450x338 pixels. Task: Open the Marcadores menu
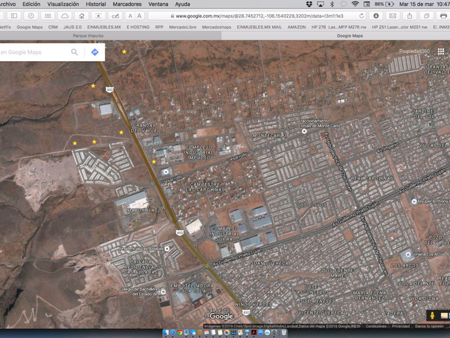click(x=127, y=4)
